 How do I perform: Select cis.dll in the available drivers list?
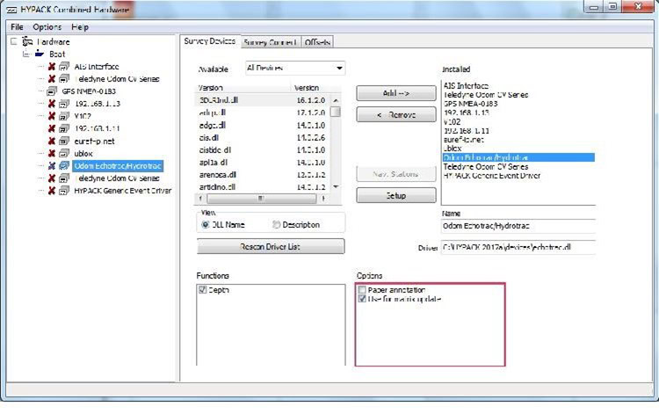209,137
